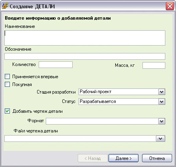Screen dimensions: 176x167
Task: Click the Количество input field
Action: click(56, 65)
